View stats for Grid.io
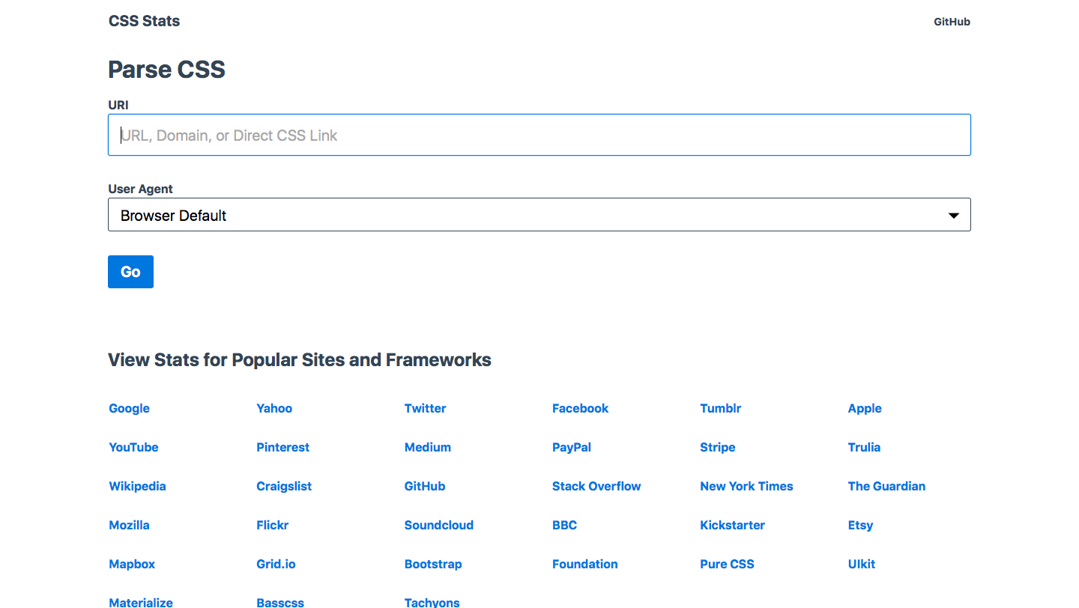 coord(276,564)
